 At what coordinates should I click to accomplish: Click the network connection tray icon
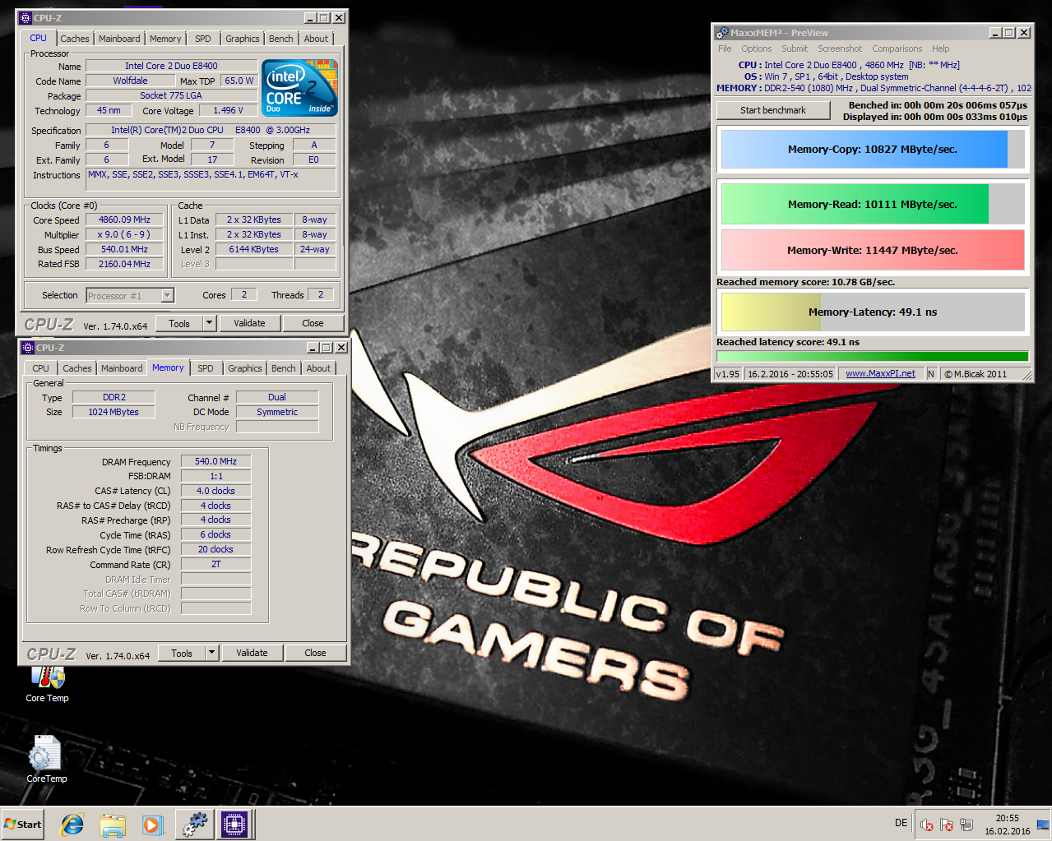point(966,825)
